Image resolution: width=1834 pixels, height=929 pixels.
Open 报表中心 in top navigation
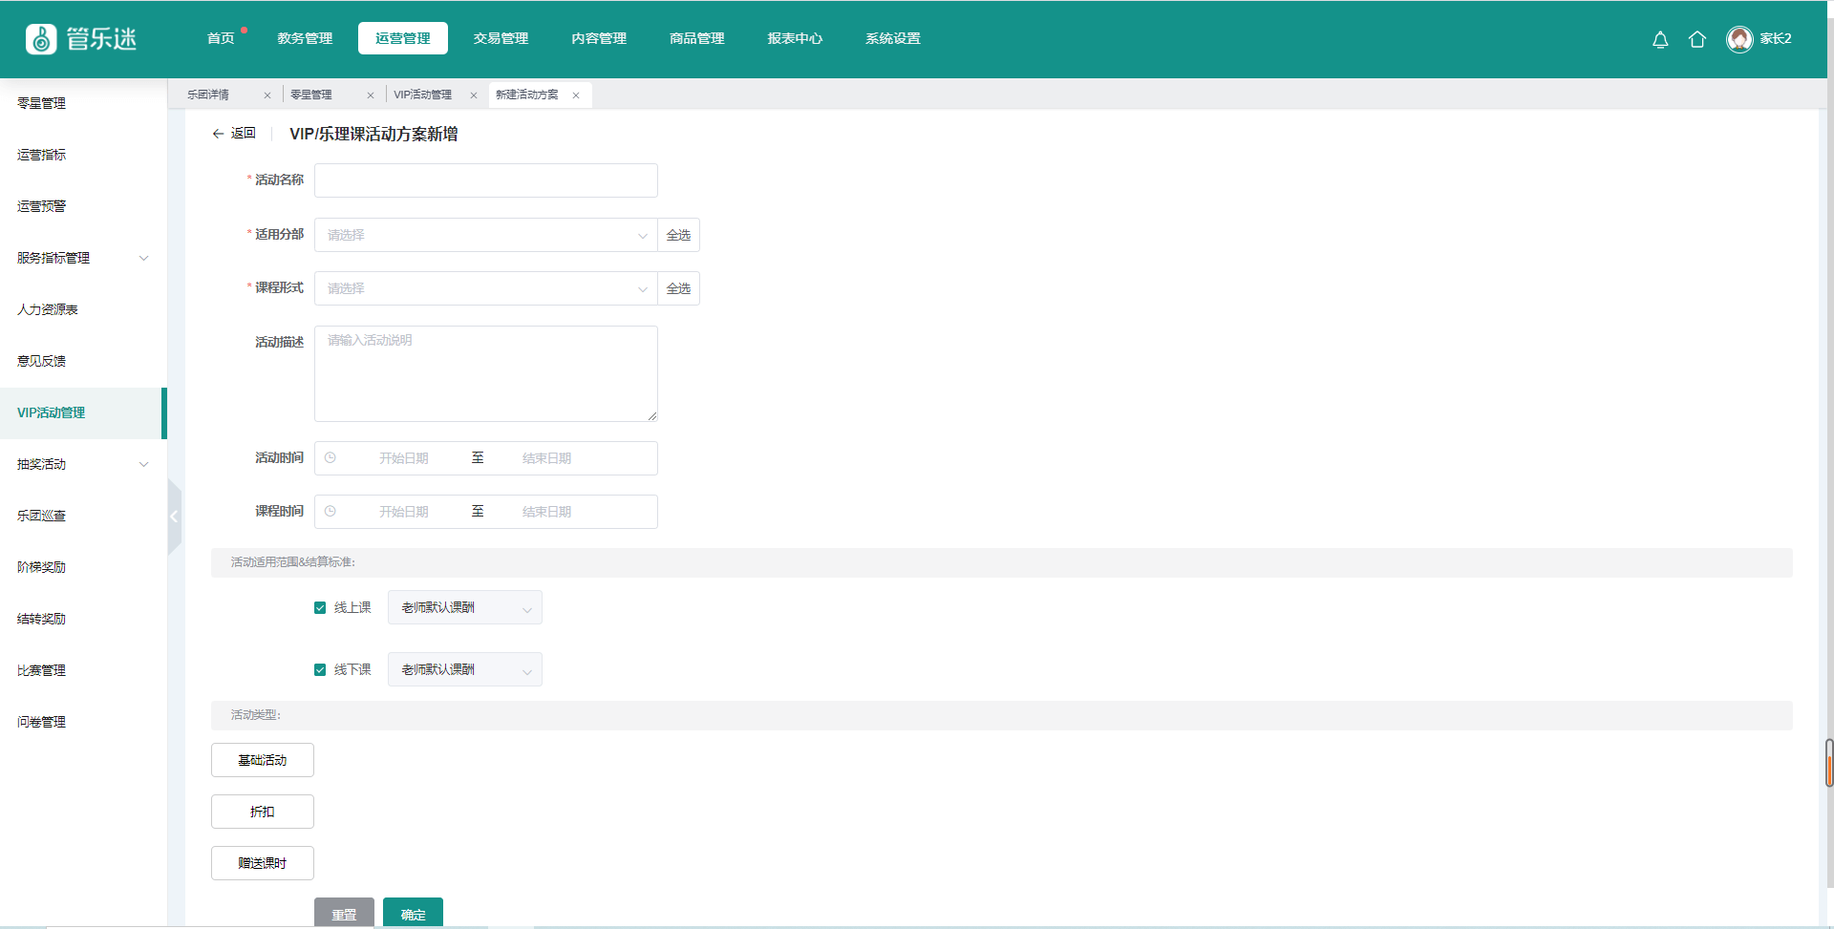point(795,39)
